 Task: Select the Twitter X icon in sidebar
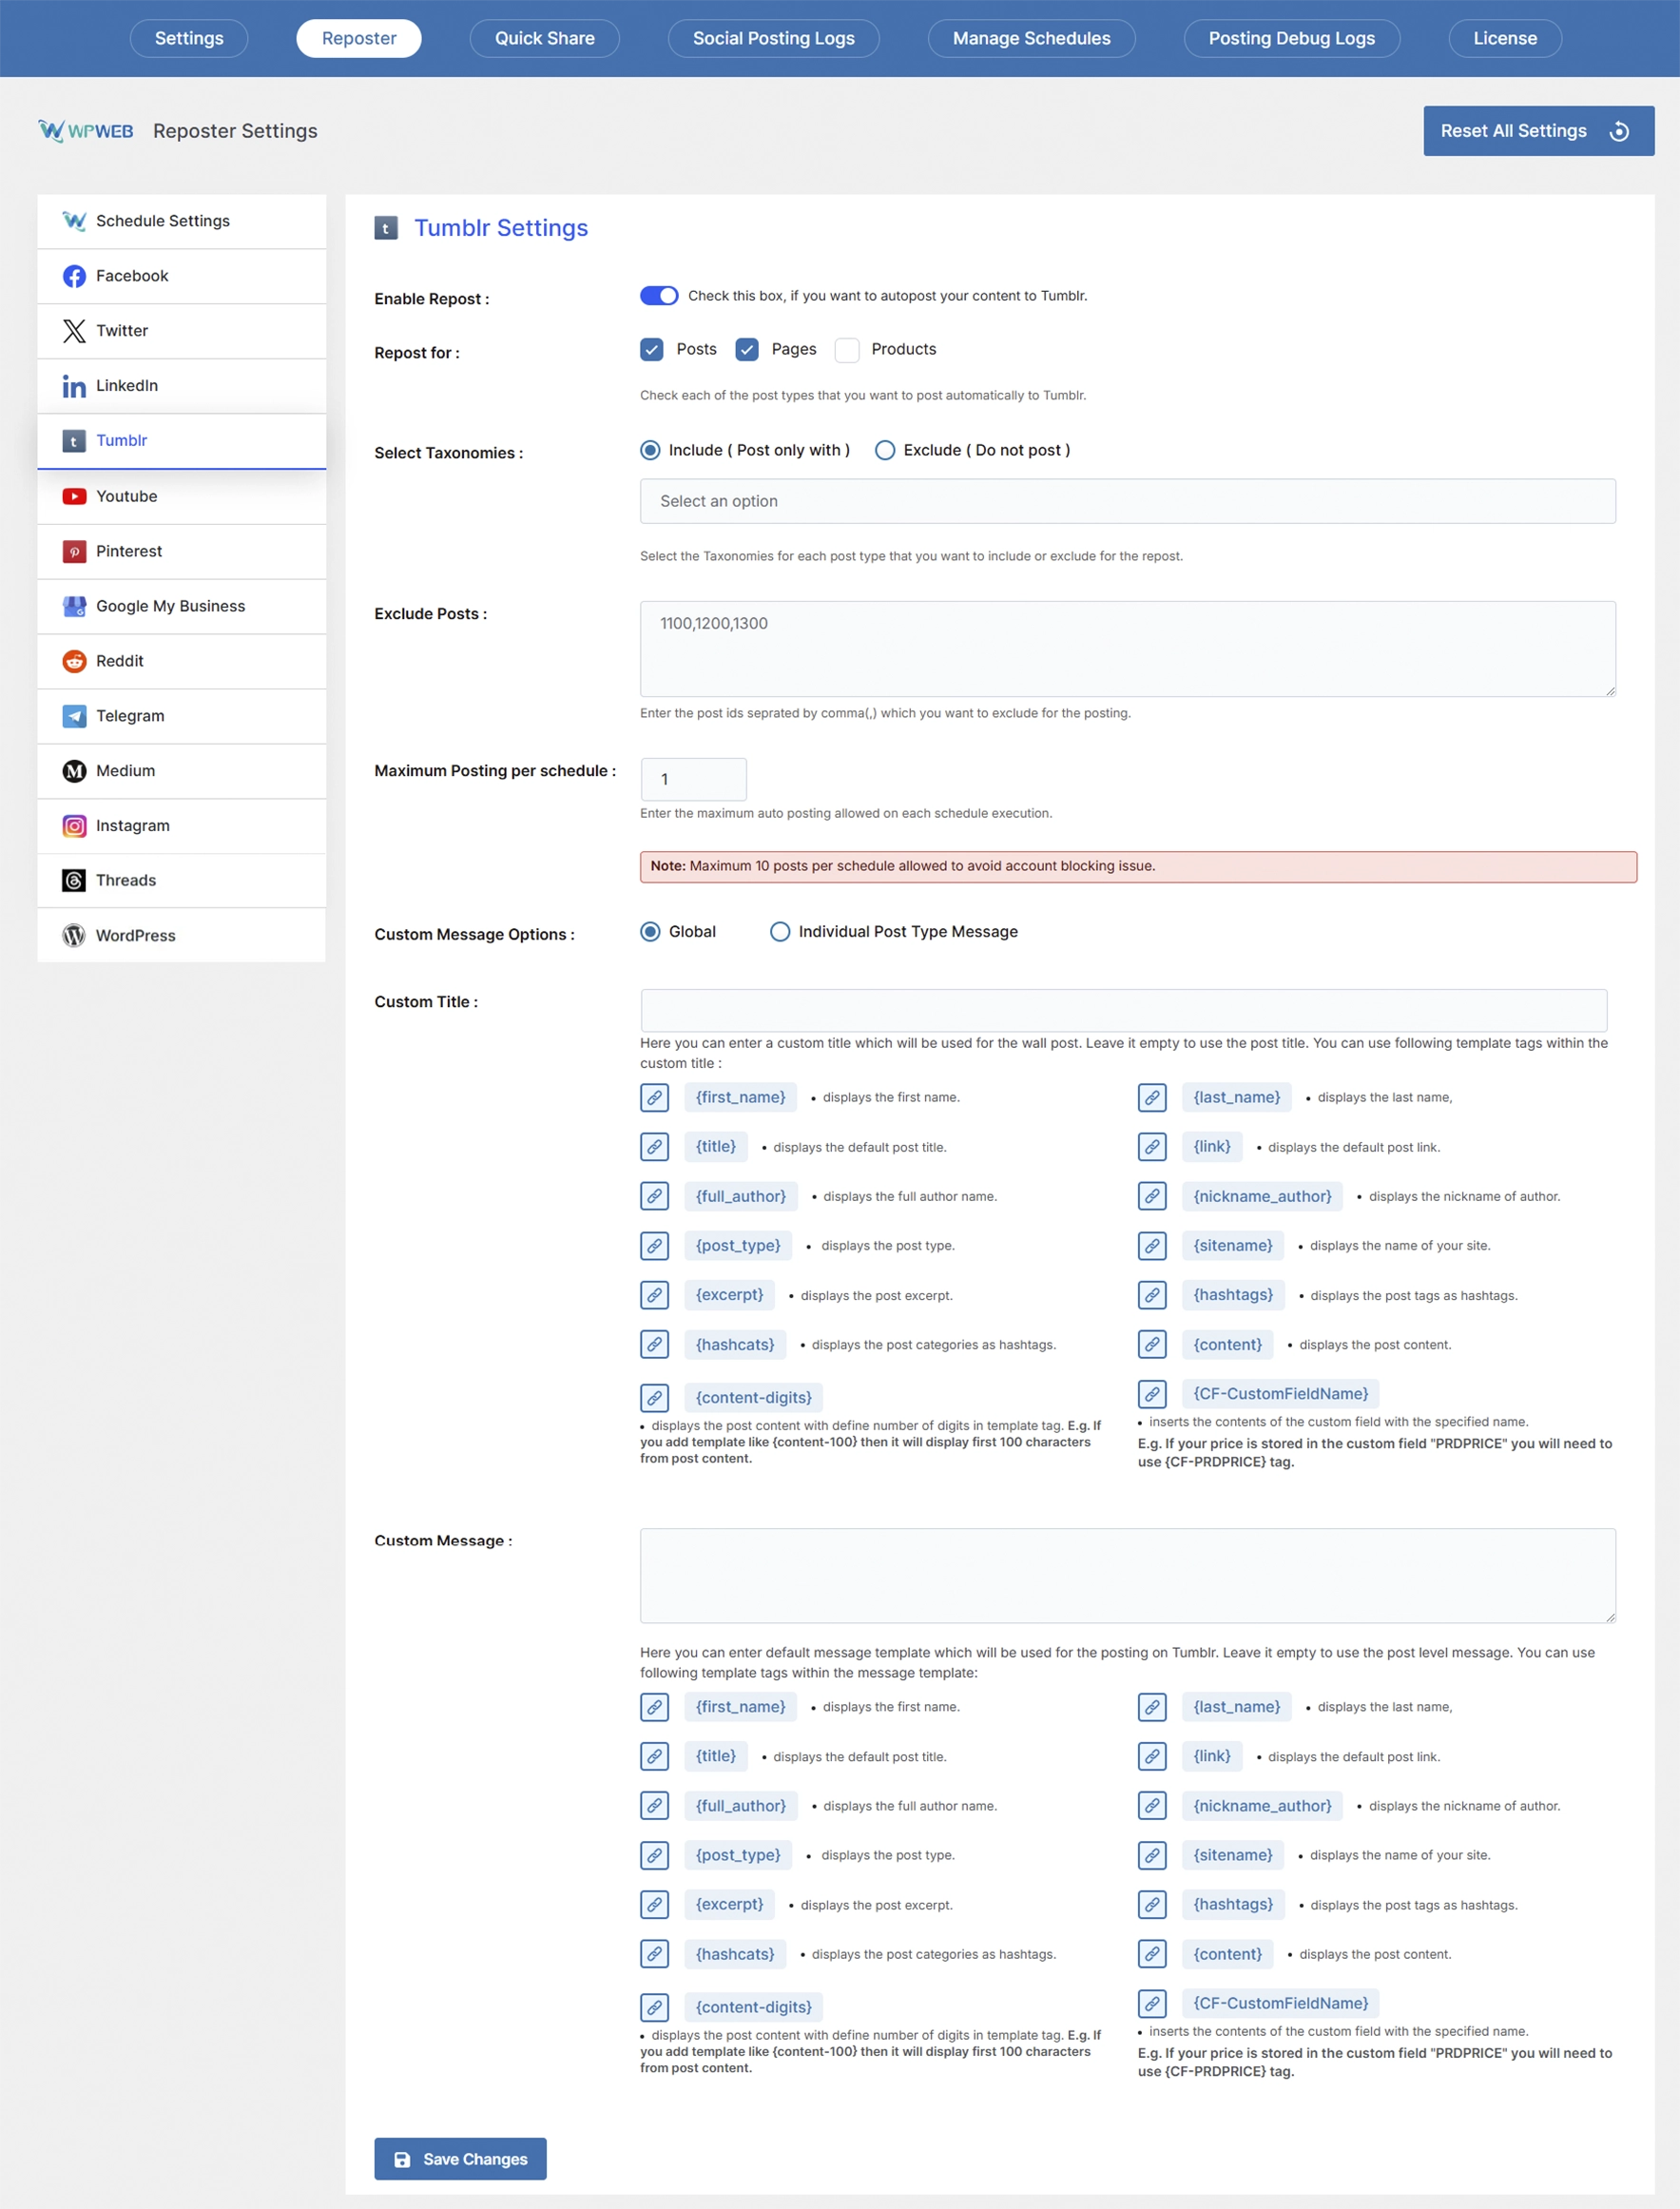point(74,331)
